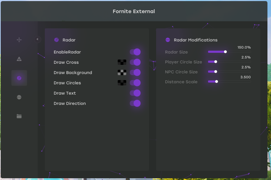The height and width of the screenshot is (180, 271).
Task: Click the Radar Size slider handle
Action: coord(225,52)
